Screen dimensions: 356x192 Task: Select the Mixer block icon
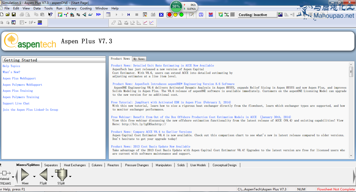click(x=25, y=175)
